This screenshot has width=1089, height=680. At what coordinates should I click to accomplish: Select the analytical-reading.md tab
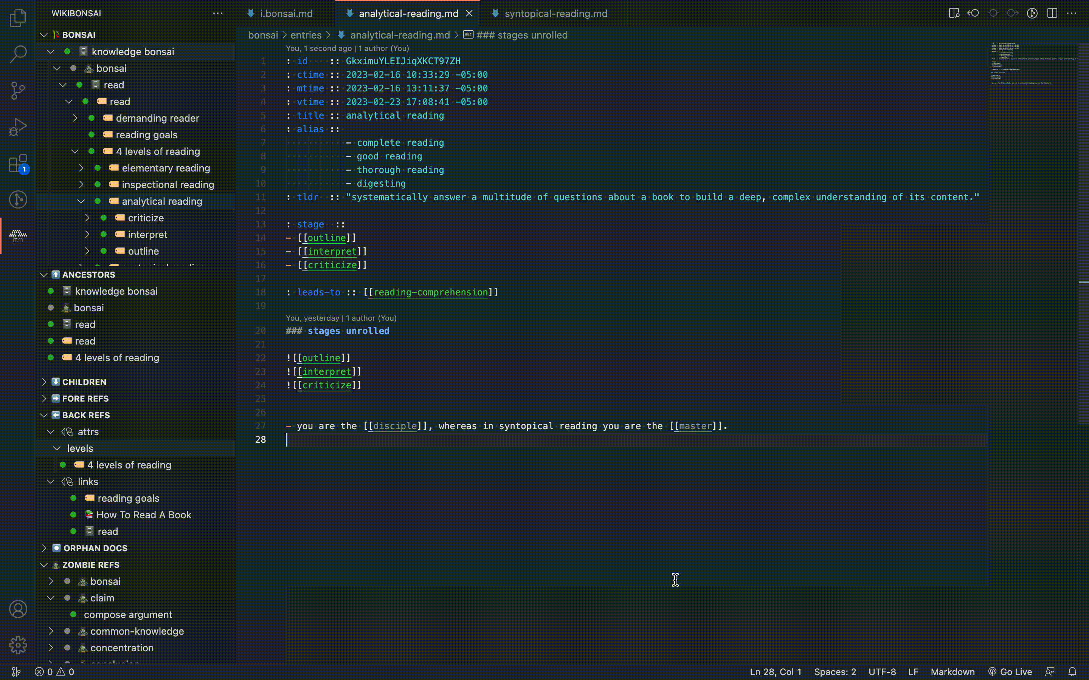408,14
